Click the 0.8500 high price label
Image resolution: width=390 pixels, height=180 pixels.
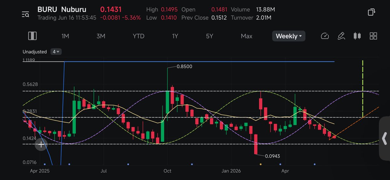coord(184,66)
